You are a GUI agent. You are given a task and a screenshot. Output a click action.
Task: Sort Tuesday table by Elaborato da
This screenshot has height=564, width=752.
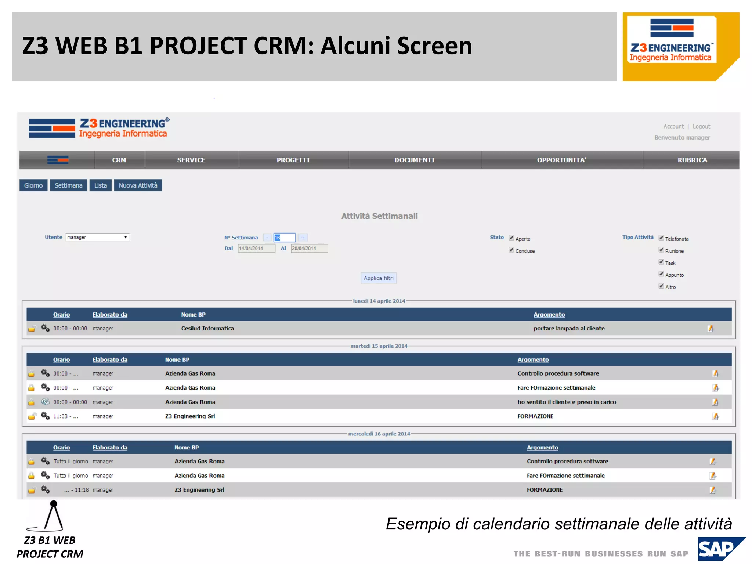pos(110,360)
